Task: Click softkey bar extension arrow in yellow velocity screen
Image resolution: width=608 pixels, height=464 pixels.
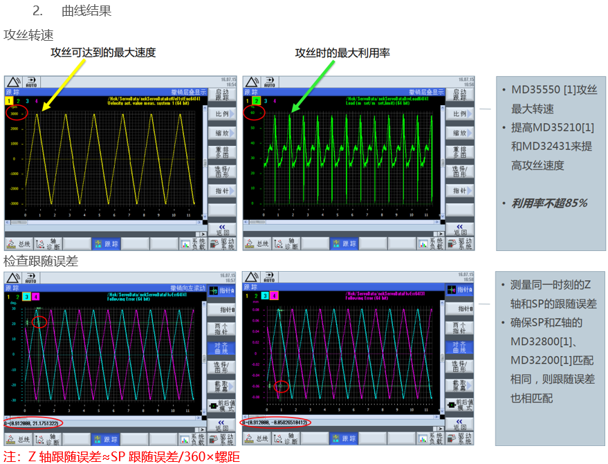Action: [202, 234]
